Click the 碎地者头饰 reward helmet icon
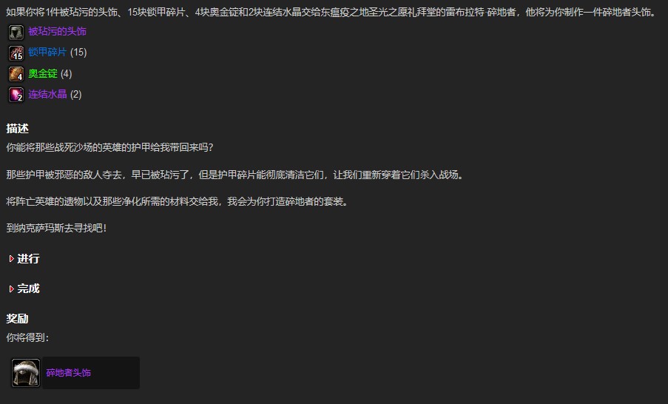The height and width of the screenshot is (404, 668). pyautogui.click(x=26, y=373)
